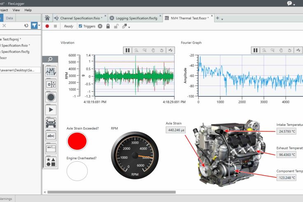The height and width of the screenshot is (202, 303).
Task: Select zoom tool on Fourier Graph
Action: tap(264, 50)
